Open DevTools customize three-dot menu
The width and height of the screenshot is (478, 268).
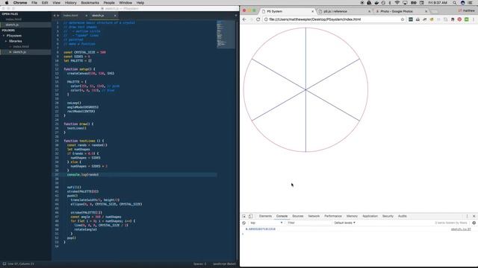pyautogui.click(x=467, y=216)
